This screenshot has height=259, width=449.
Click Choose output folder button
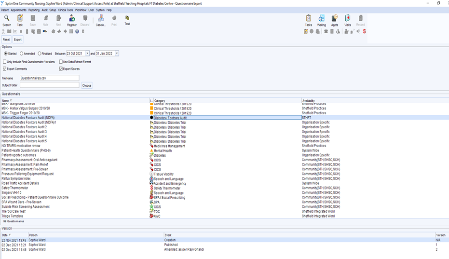tap(87, 85)
